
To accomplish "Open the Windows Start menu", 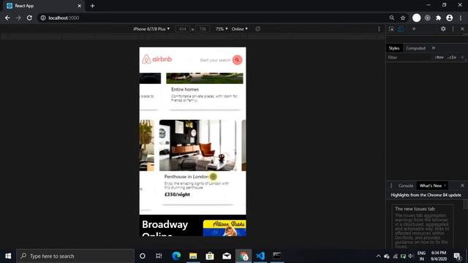I will click(x=8, y=256).
